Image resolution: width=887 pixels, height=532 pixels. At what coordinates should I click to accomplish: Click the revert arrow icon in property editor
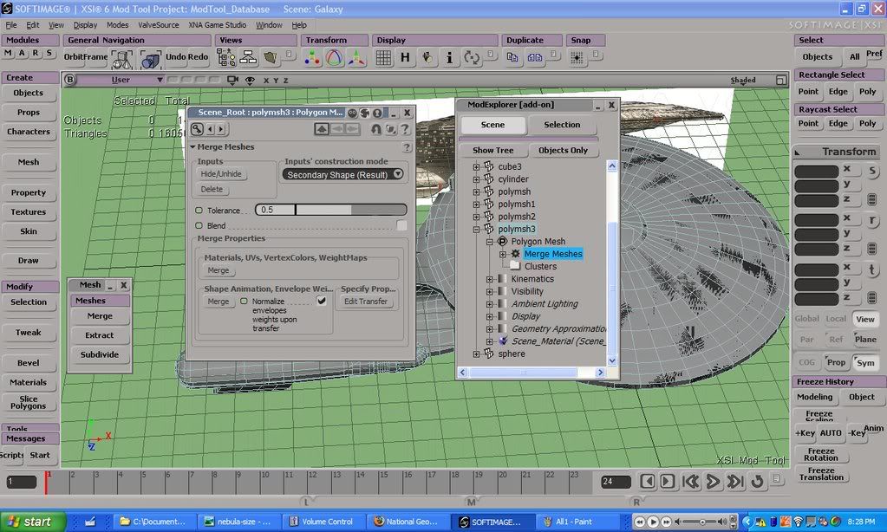[x=375, y=129]
